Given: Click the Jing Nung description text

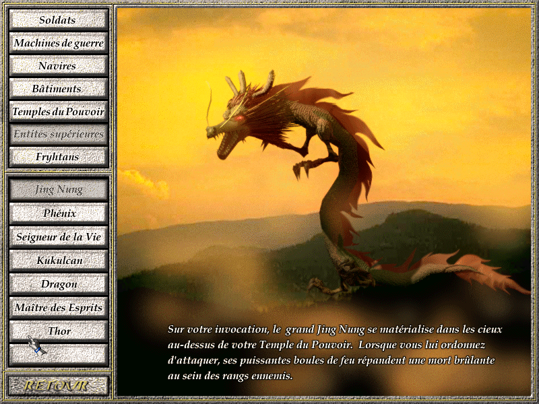Looking at the screenshot, I should tap(334, 352).
